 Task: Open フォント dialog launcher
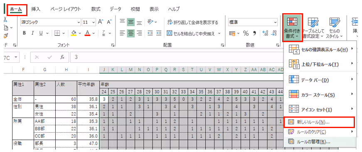click(x=113, y=45)
